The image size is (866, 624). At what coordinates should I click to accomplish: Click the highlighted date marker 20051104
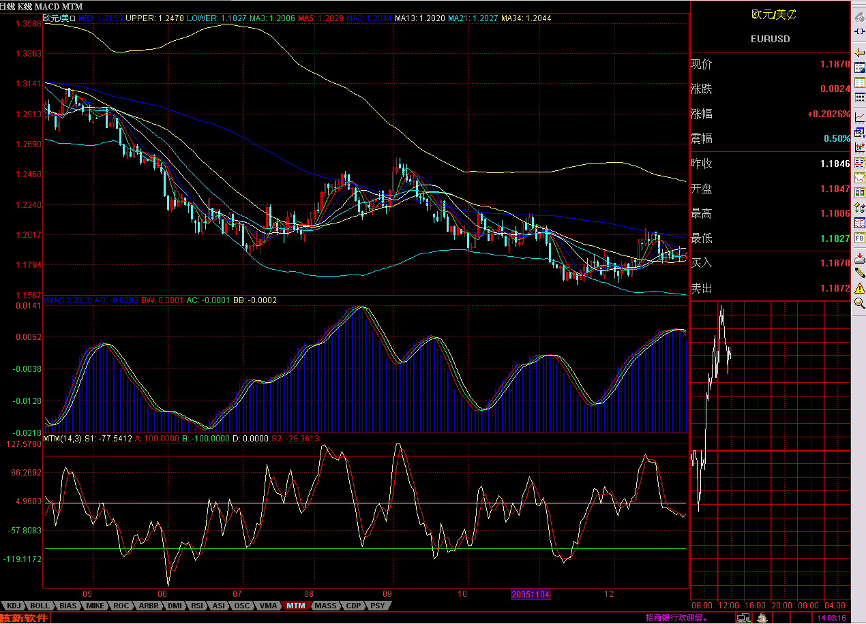coord(531,594)
